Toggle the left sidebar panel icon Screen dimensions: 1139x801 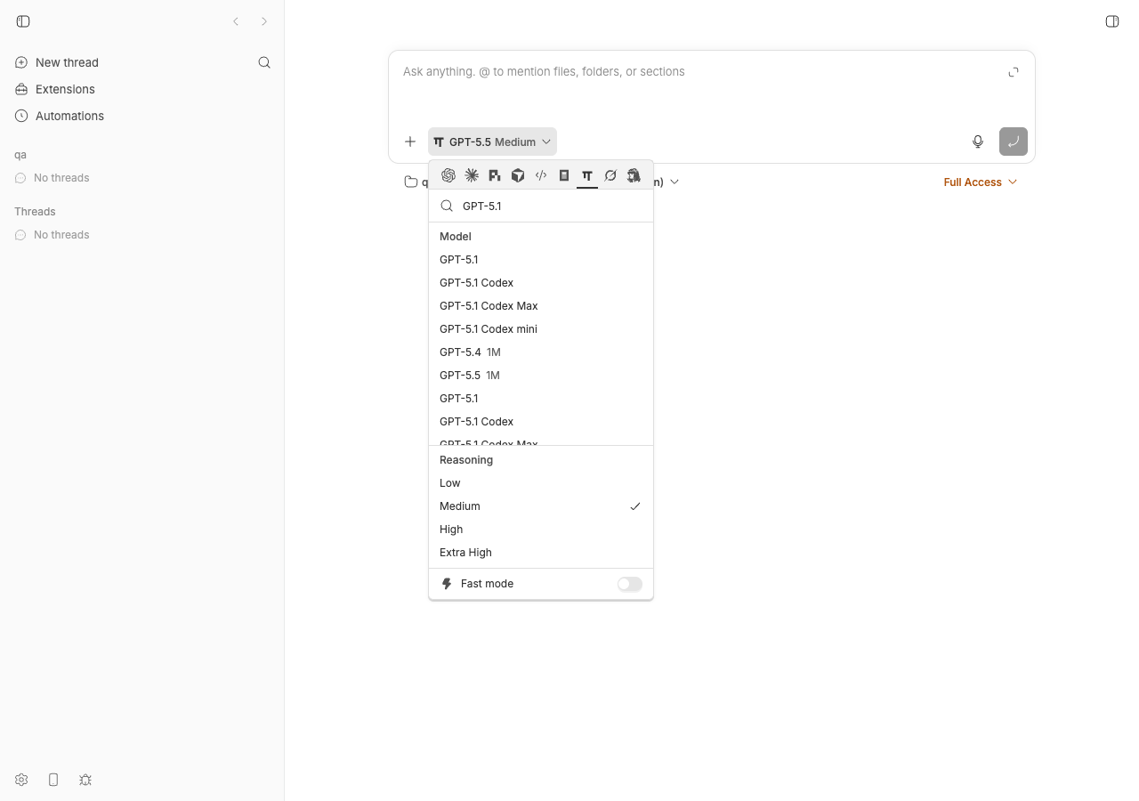pyautogui.click(x=23, y=21)
